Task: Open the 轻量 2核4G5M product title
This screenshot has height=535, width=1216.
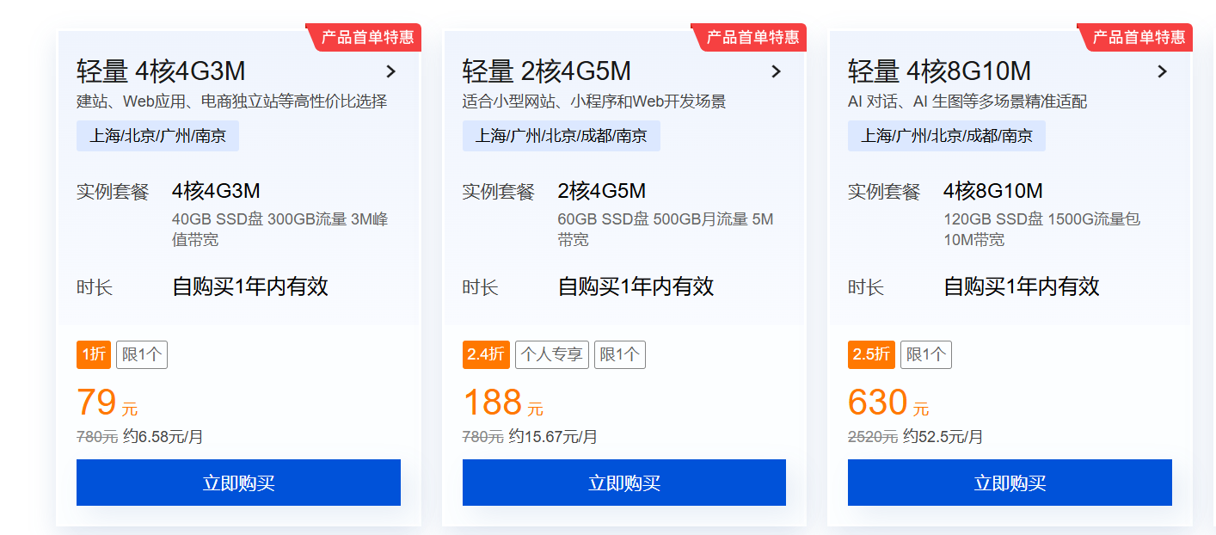Action: click(x=546, y=71)
